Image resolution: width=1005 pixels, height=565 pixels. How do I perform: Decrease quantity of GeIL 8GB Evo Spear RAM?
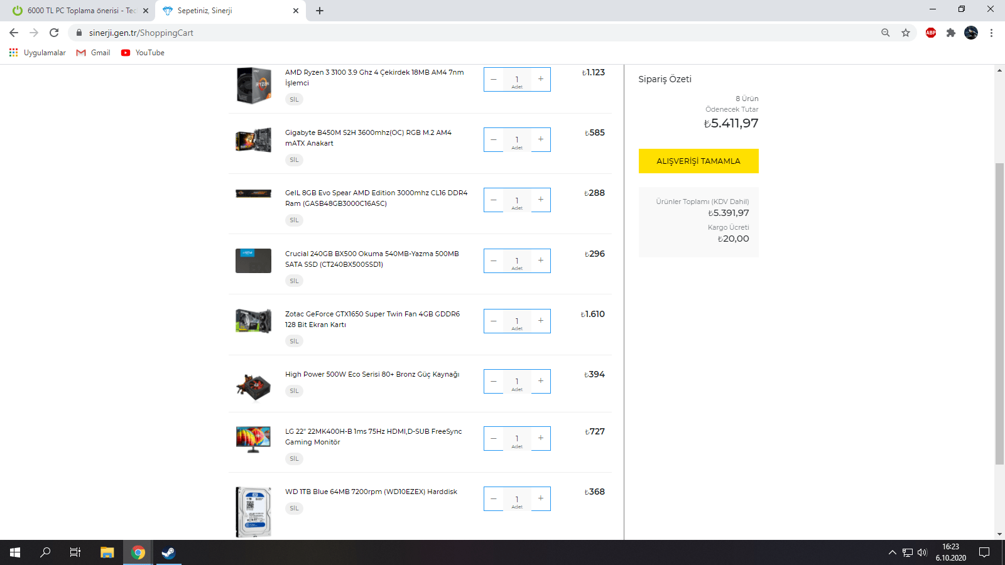pos(494,200)
